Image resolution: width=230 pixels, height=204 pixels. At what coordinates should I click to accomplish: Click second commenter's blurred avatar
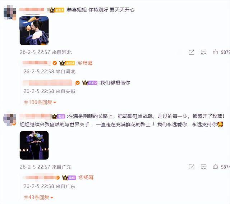(10, 120)
